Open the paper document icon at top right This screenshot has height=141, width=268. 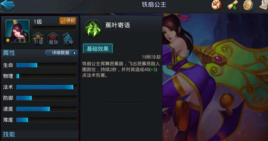264,5
